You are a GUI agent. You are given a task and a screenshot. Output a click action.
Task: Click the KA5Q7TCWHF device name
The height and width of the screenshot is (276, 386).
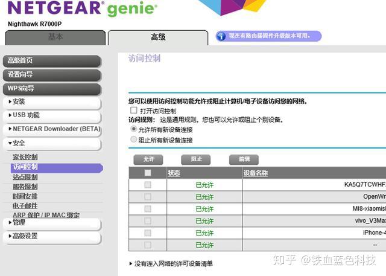(365, 185)
